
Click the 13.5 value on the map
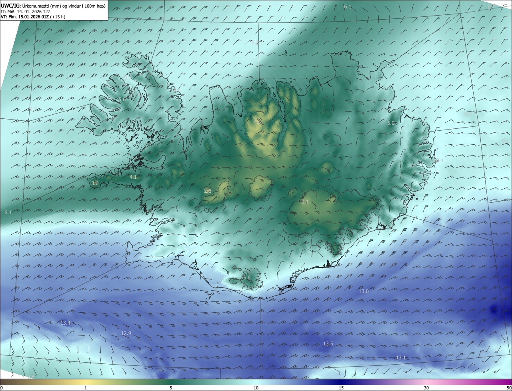tap(328, 344)
